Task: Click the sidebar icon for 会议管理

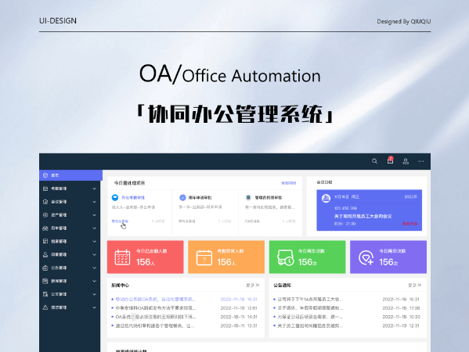Action: (x=45, y=202)
